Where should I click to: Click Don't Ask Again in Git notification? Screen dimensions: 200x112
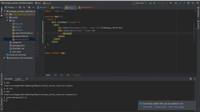coord(176,107)
